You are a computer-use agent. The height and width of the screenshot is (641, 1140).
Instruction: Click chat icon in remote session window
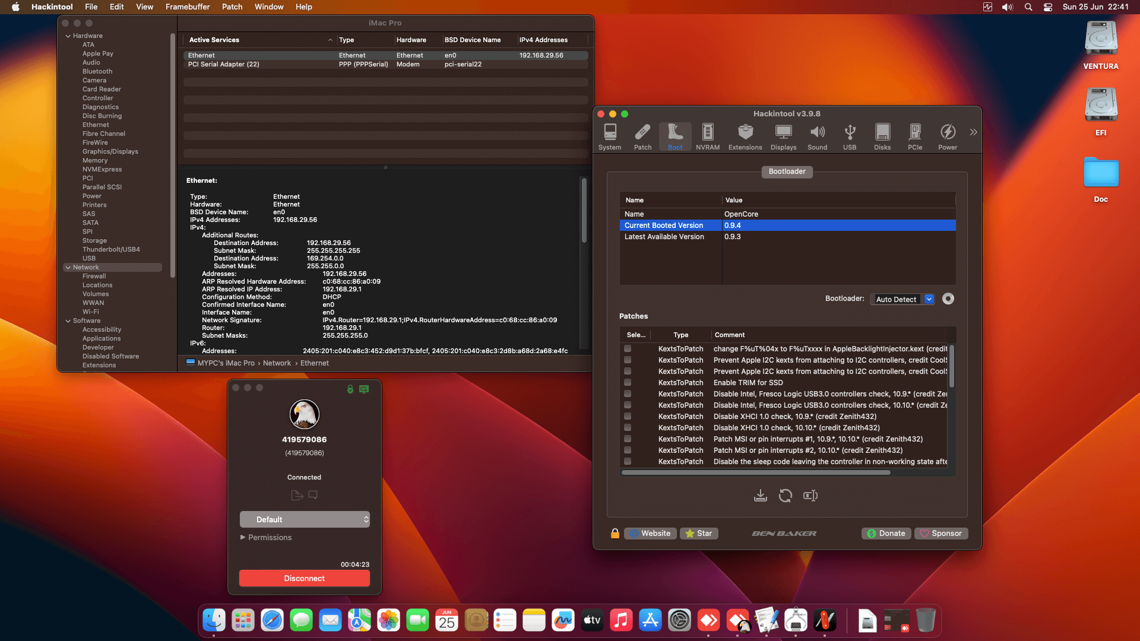pos(313,495)
